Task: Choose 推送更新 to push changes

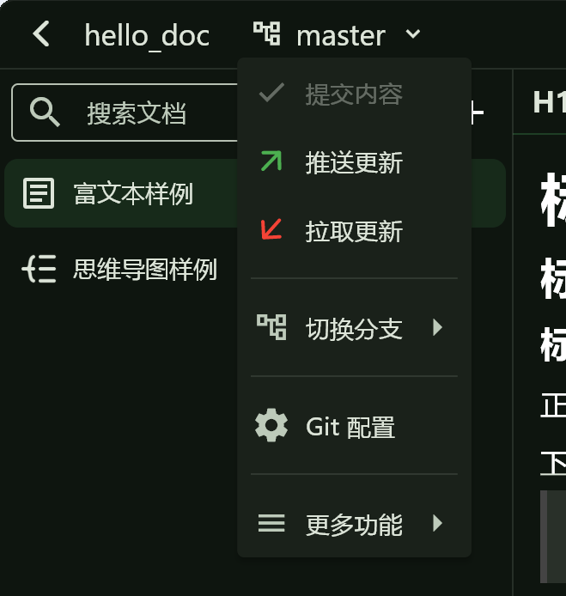Action: (354, 162)
